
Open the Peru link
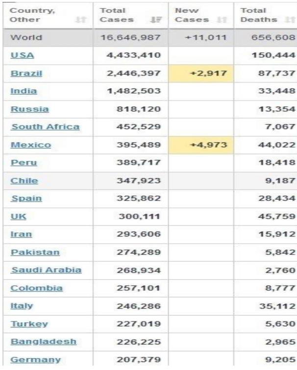click(x=24, y=162)
